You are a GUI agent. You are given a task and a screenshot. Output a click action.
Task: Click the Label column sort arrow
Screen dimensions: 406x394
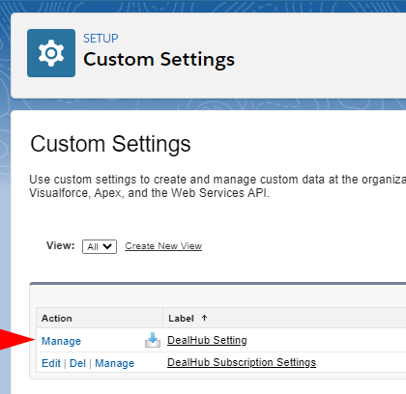[x=204, y=318]
